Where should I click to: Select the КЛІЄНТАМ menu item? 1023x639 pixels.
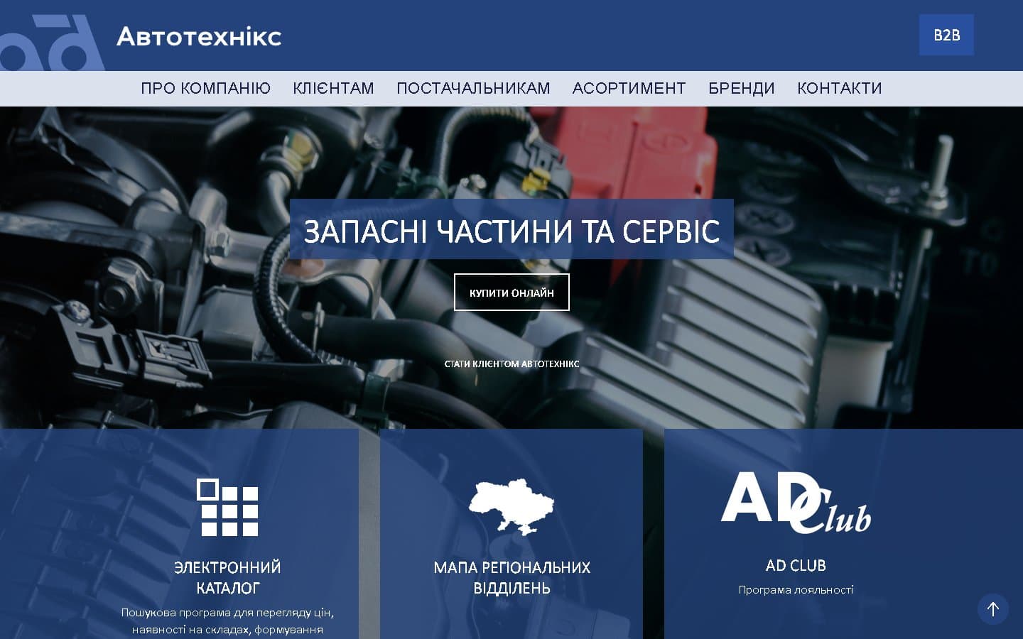coord(333,88)
